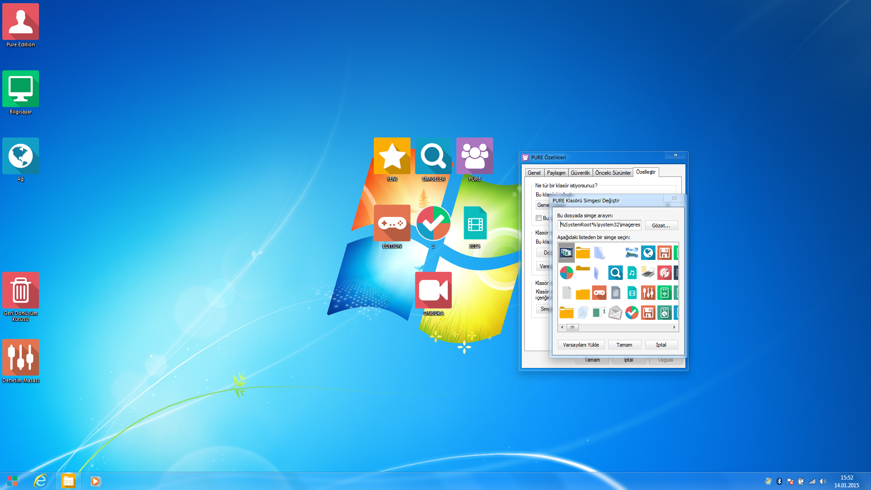Pick the highlighted monitor windows icon
The height and width of the screenshot is (490, 871).
pyautogui.click(x=567, y=253)
